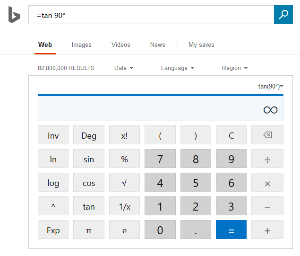Toggle the Inv inverse functions key
The image size is (300, 256).
(x=53, y=135)
